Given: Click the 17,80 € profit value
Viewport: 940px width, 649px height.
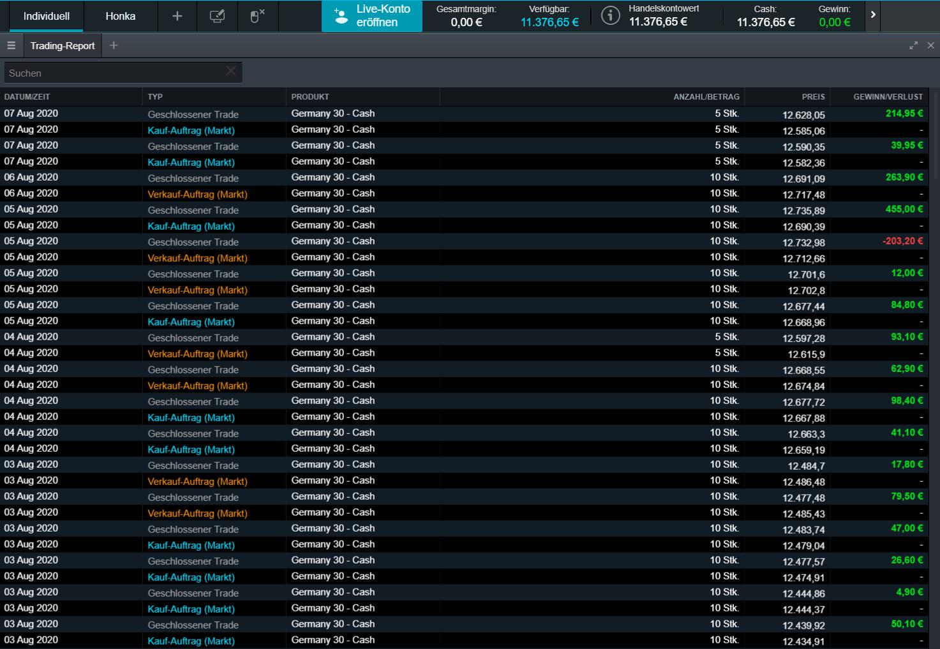Looking at the screenshot, I should [907, 465].
